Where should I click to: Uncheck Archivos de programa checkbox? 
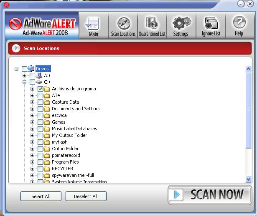40,89
